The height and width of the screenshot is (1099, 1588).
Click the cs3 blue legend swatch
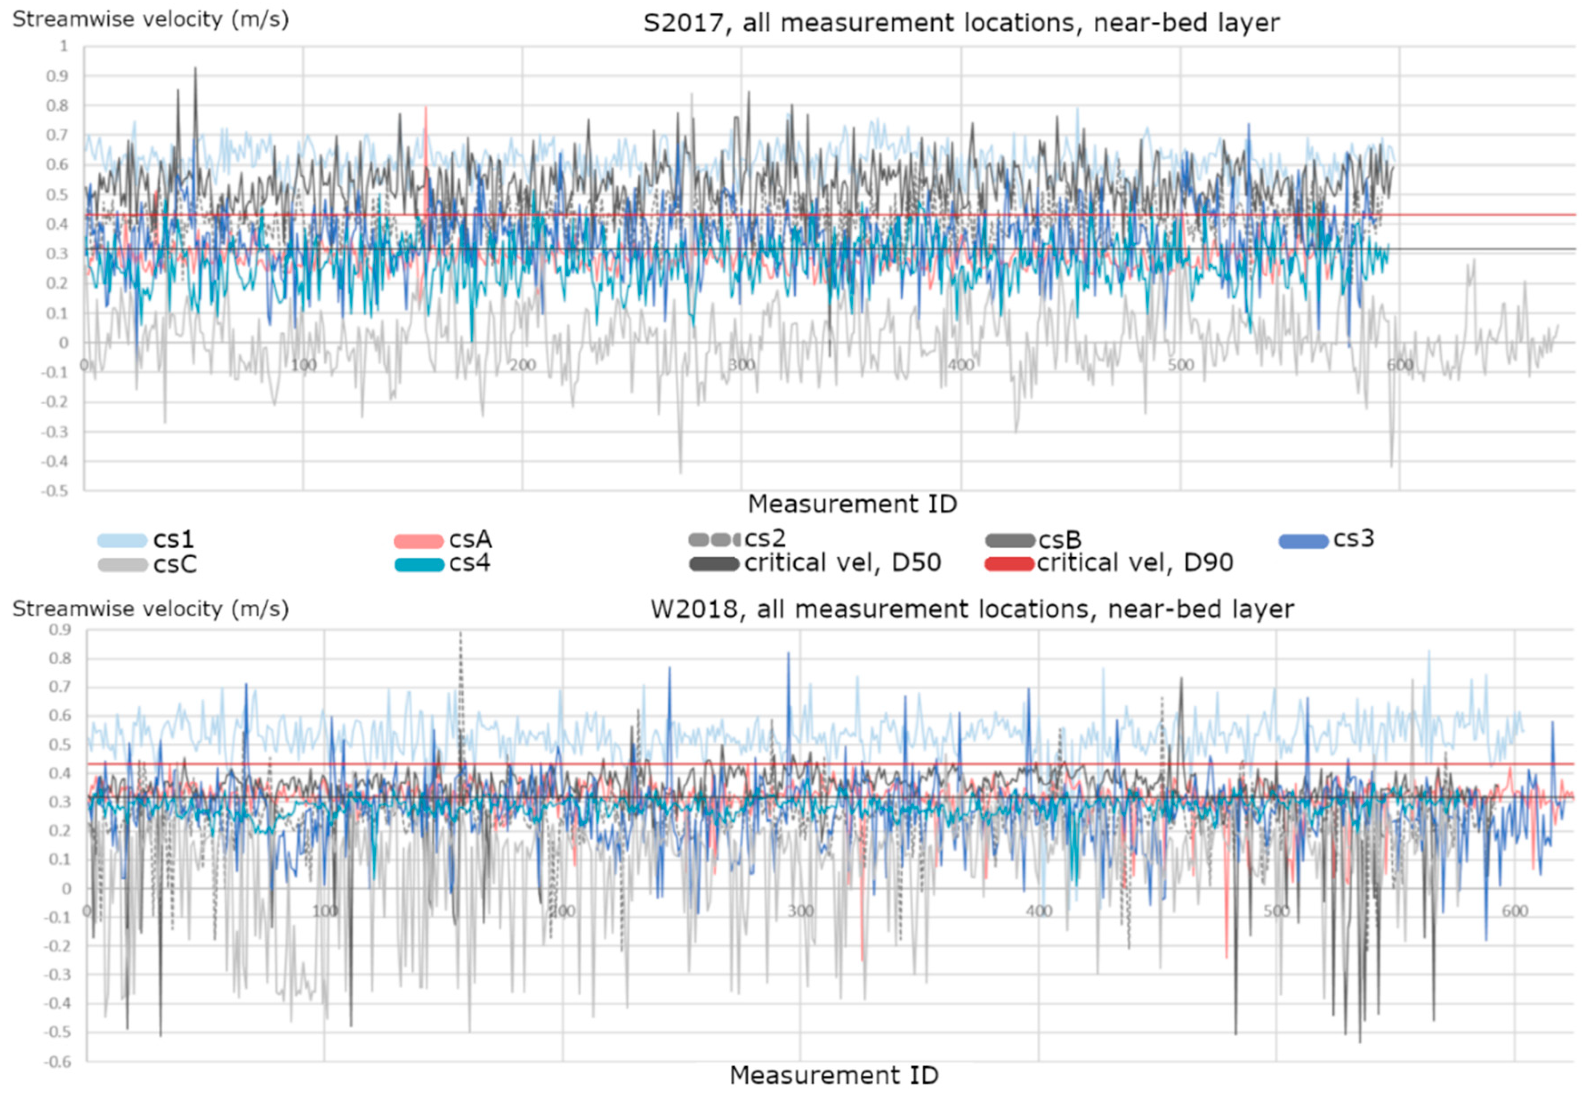coord(1303,541)
